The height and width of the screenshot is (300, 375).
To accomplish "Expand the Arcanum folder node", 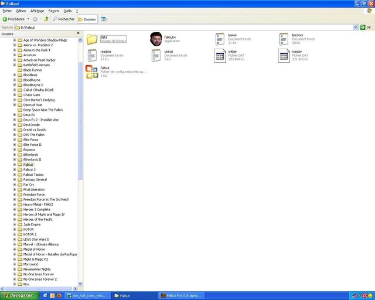I will tap(14, 55).
